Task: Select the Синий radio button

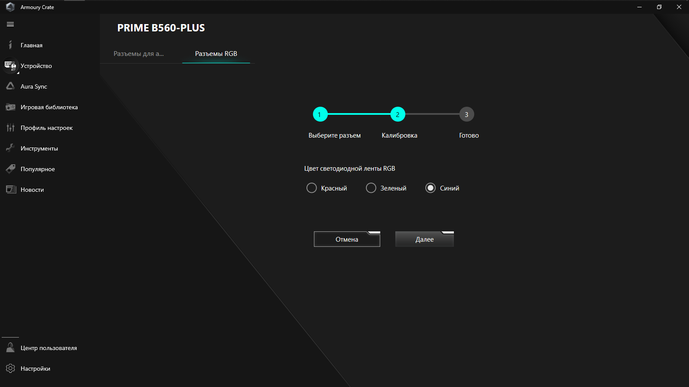Action: tap(430, 188)
